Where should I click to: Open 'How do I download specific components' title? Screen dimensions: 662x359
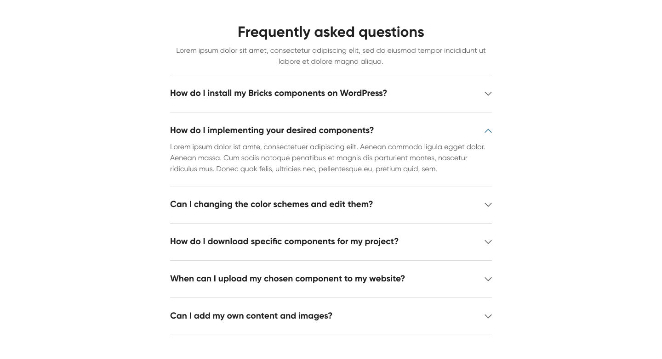click(284, 241)
